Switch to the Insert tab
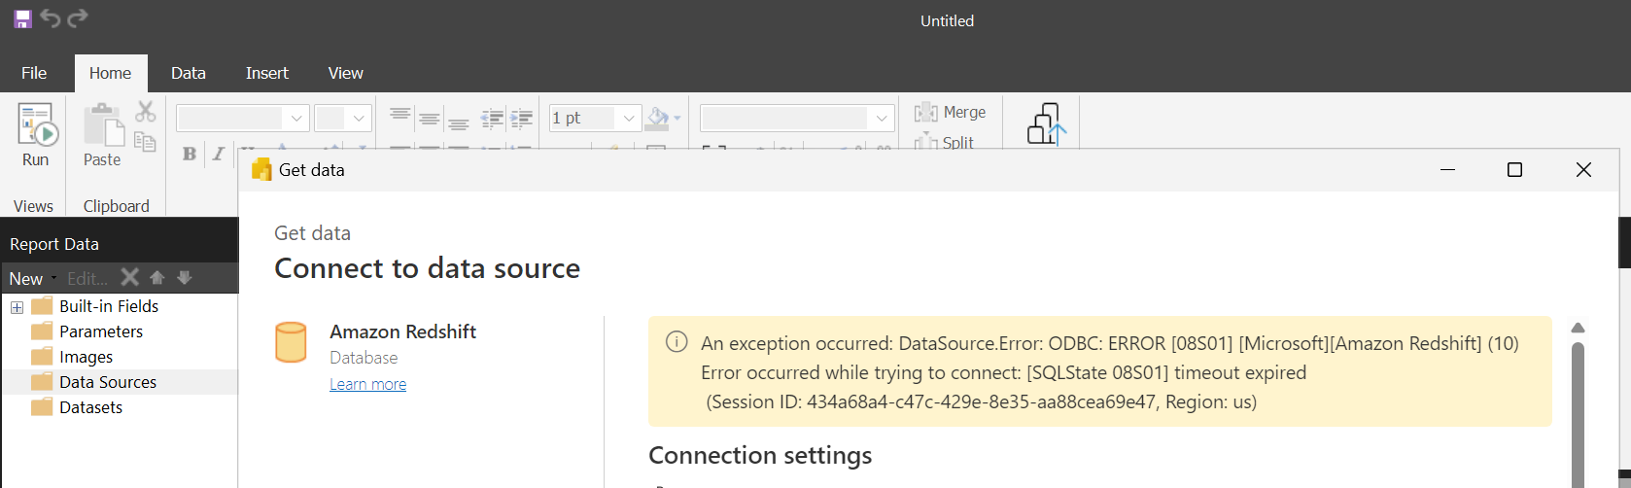Image resolution: width=1631 pixels, height=488 pixels. (267, 73)
